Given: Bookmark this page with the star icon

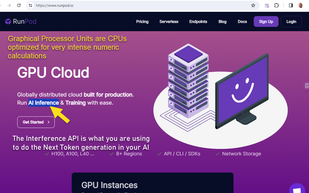Looking at the screenshot, I should pos(253,5).
